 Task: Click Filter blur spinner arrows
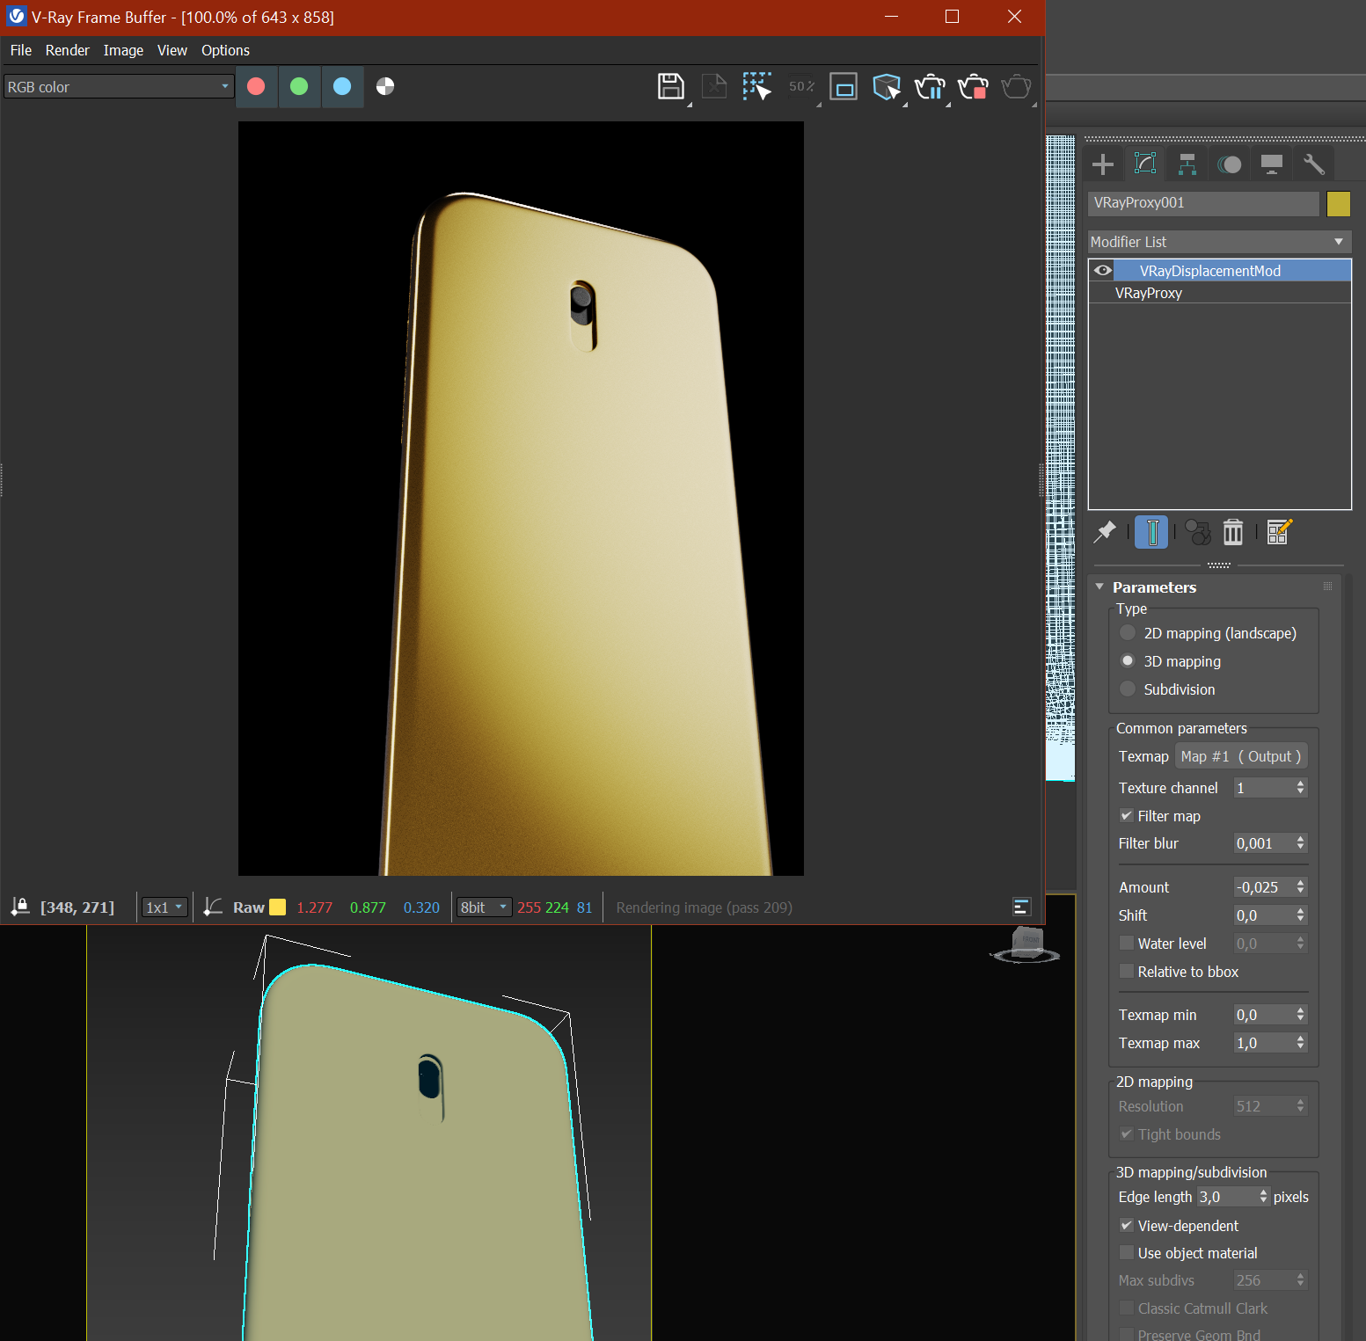[x=1301, y=843]
